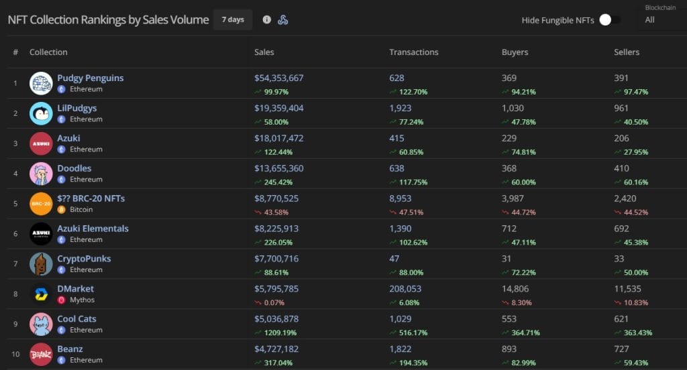Open the Beanz collection link
The height and width of the screenshot is (370, 687).
[70, 349]
